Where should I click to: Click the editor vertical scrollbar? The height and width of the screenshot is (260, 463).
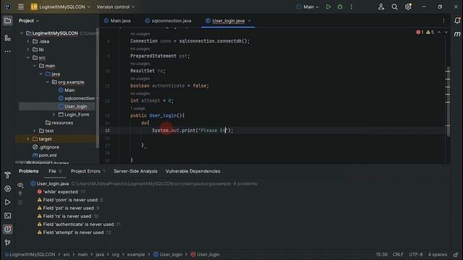[x=448, y=102]
